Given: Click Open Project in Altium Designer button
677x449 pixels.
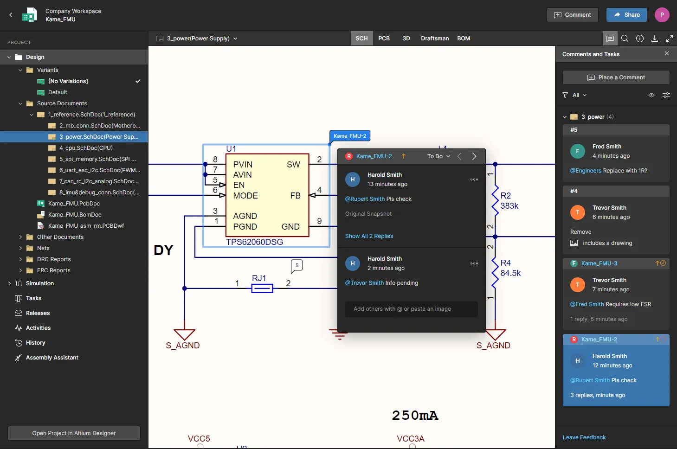Looking at the screenshot, I should coord(74,433).
